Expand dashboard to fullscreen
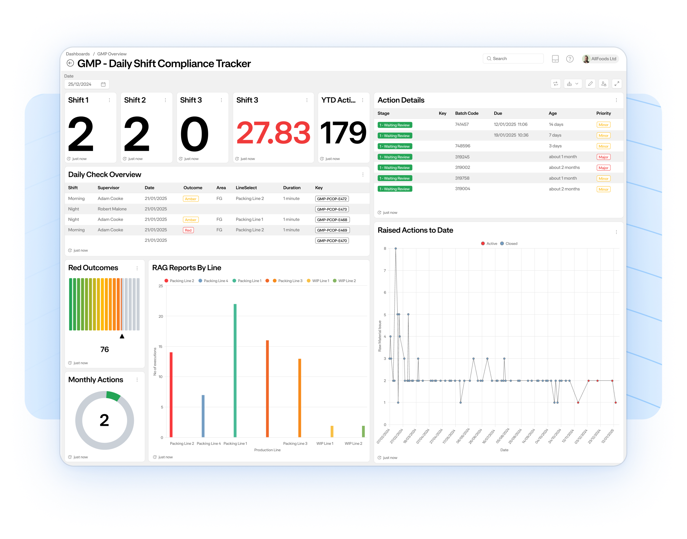The image size is (687, 539). click(617, 84)
